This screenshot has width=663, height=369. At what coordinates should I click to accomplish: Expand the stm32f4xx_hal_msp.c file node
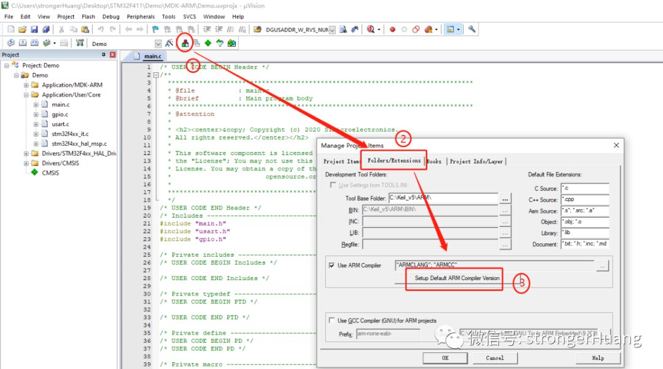pos(36,143)
